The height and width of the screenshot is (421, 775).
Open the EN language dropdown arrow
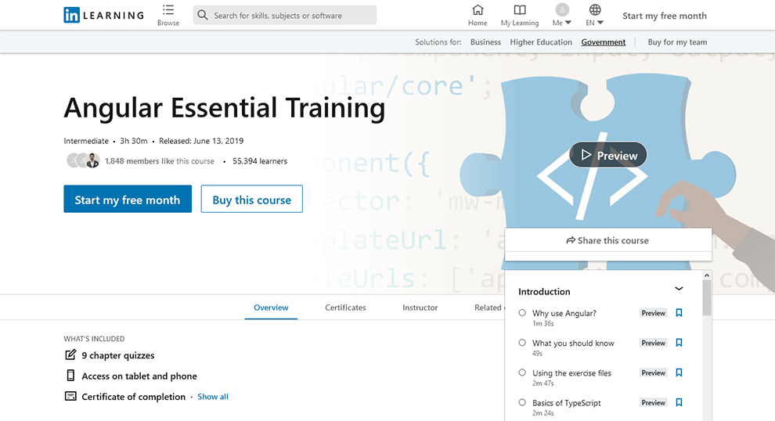pos(600,23)
